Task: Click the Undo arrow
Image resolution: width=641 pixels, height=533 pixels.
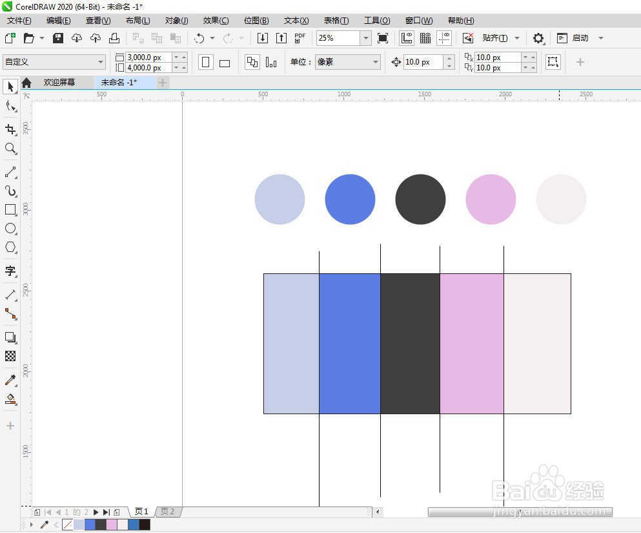Action: (x=199, y=38)
